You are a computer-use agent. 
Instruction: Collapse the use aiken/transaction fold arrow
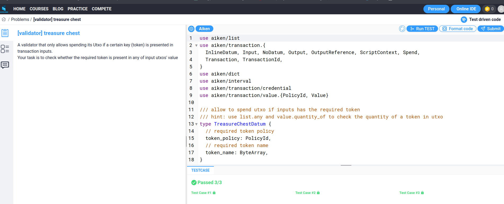[196, 46]
